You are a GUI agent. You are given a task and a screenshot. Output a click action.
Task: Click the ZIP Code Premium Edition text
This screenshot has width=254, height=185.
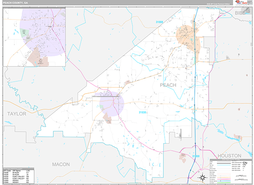click(x=219, y=4)
